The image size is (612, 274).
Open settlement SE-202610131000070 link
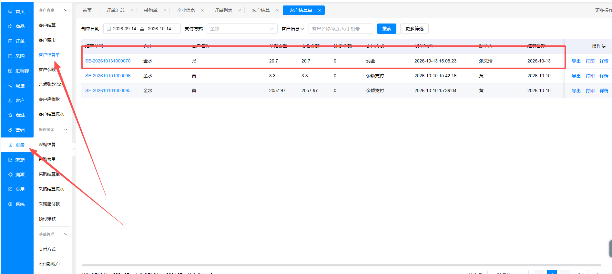108,61
